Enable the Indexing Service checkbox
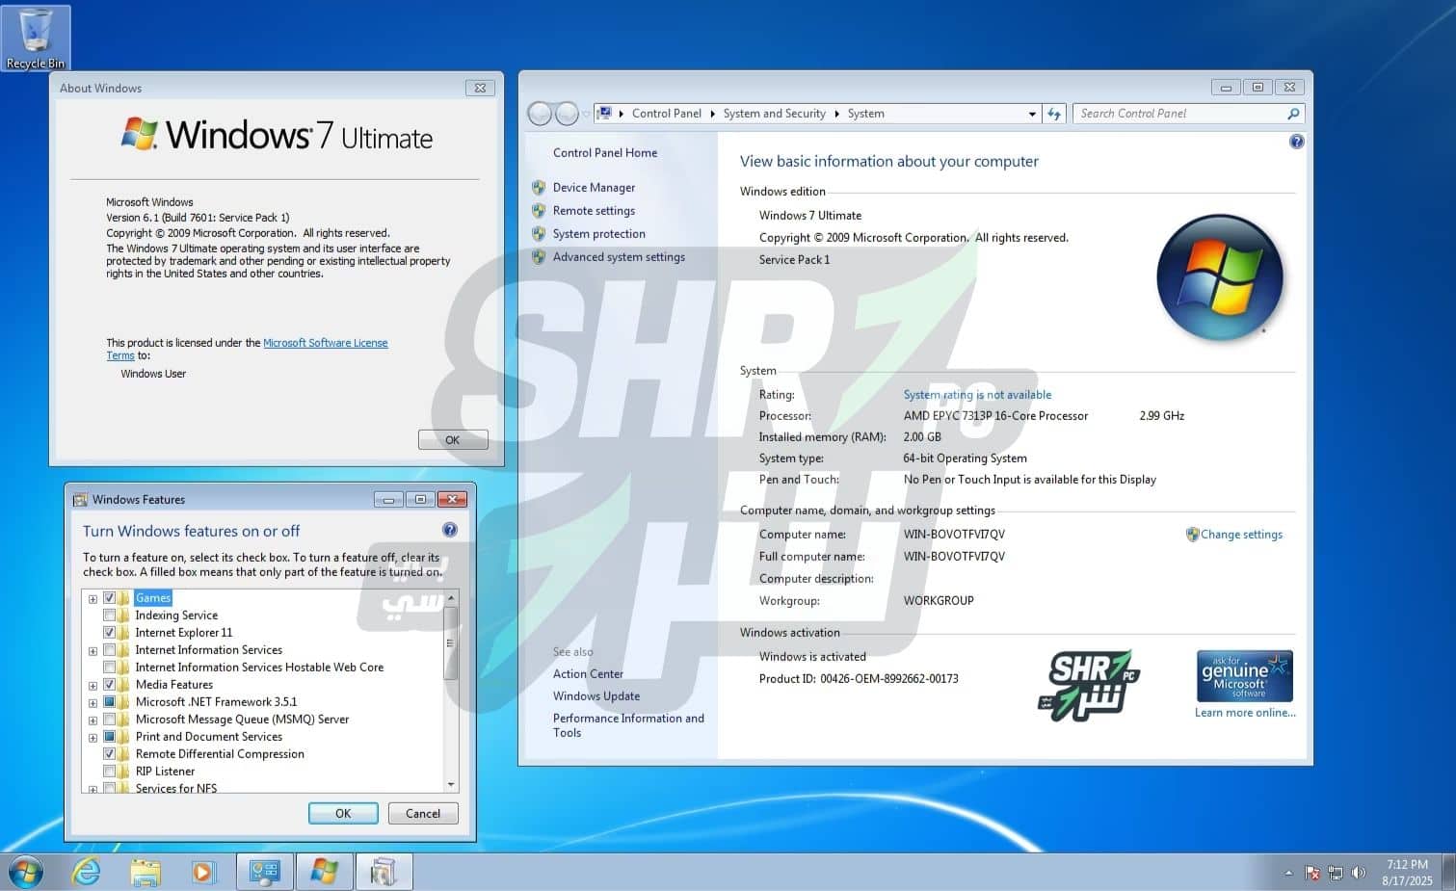The width and height of the screenshot is (1456, 891). point(109,616)
